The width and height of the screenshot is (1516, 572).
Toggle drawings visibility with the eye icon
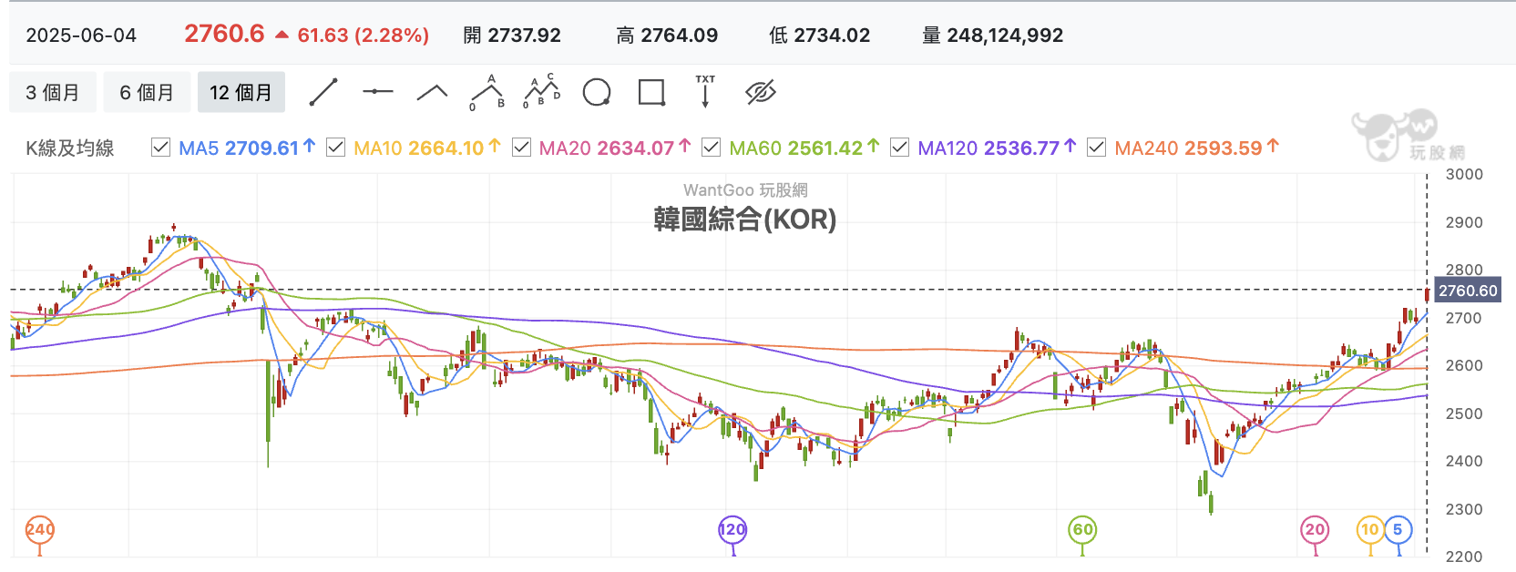[760, 92]
